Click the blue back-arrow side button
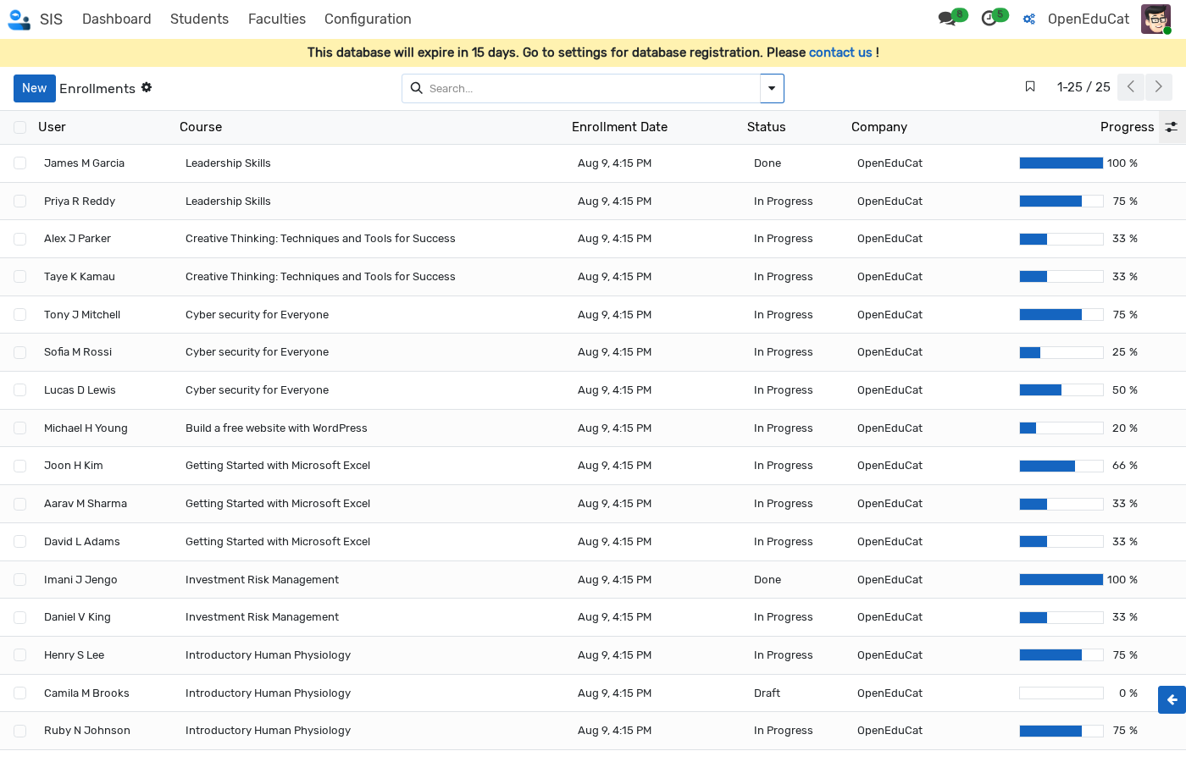Screen dimensions: 1186x762 point(1172,700)
